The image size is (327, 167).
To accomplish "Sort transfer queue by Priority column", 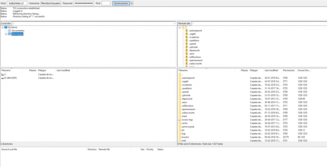I will [151, 149].
